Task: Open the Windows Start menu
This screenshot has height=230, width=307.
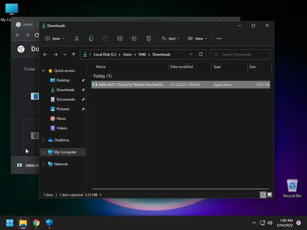Action: [10, 223]
